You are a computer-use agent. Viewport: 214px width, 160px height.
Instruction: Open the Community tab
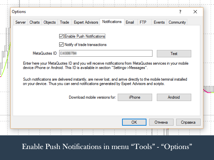coord(177,22)
